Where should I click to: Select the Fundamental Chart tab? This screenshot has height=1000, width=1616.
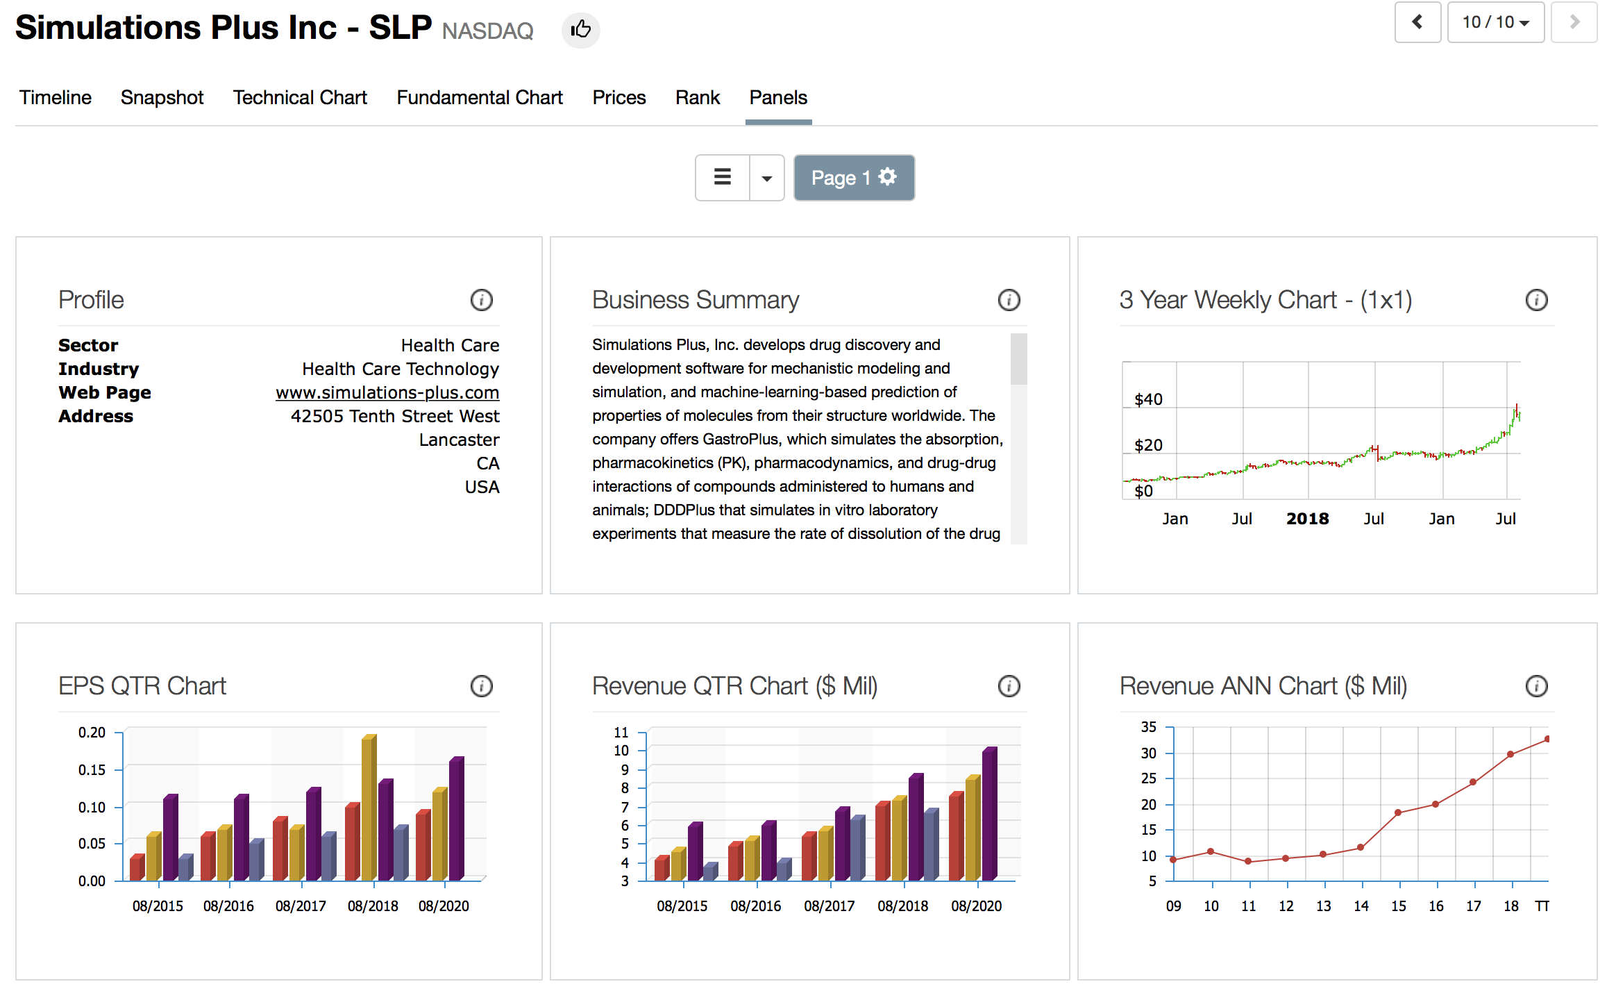(x=479, y=97)
